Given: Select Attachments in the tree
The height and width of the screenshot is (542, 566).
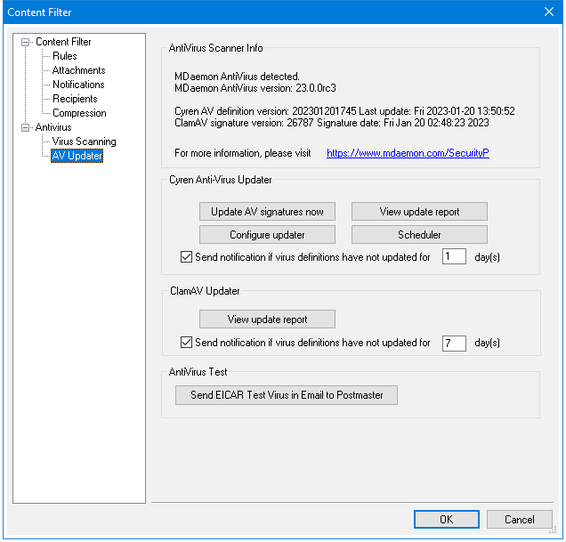Looking at the screenshot, I should pos(78,70).
